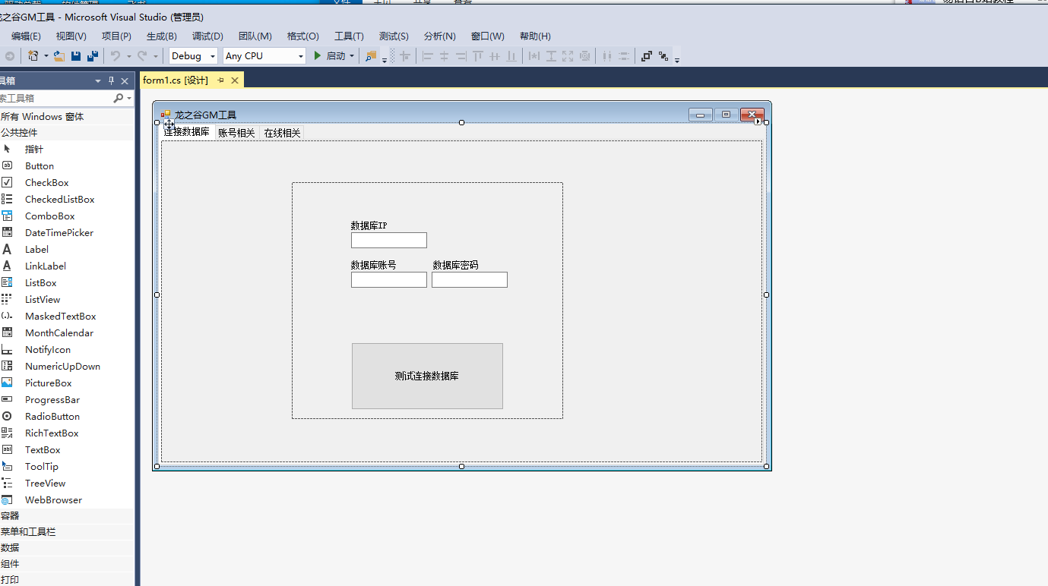Toggle auto-hide pin on Toolbox panel
Viewport: 1048px width, 586px height.
point(111,80)
